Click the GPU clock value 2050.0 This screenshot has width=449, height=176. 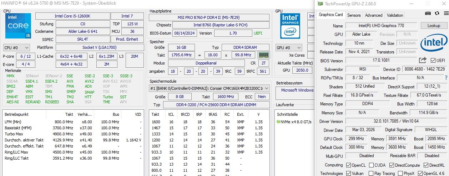pyautogui.click(x=302, y=71)
